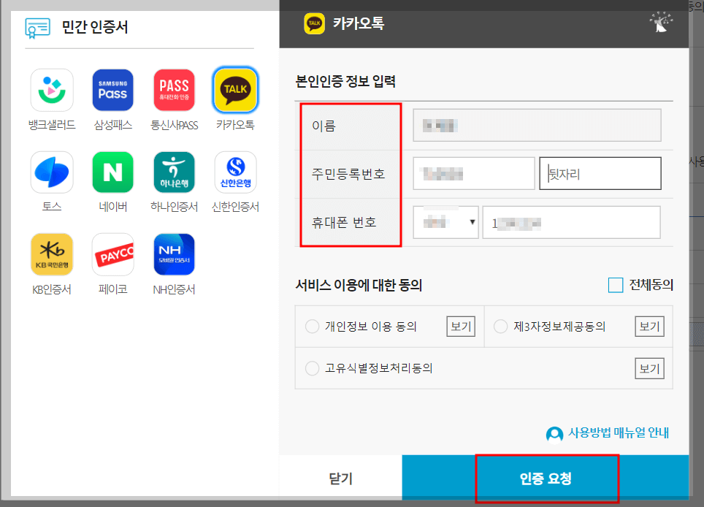The height and width of the screenshot is (507, 704).
Task: Select the 페이코 verification icon
Action: pos(112,256)
